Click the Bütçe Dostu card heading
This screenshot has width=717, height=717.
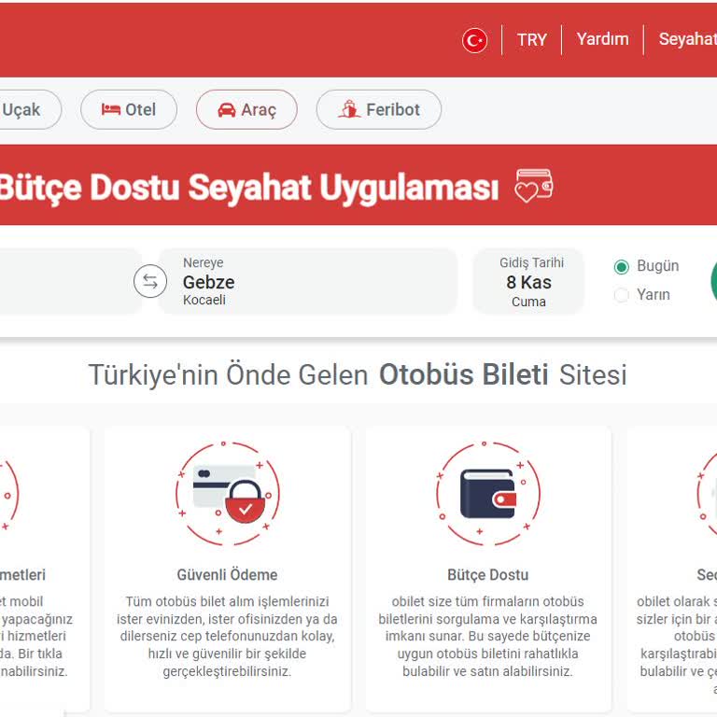coord(488,575)
